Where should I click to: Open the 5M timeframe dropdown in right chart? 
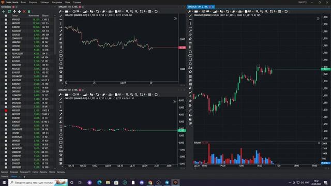[207, 11]
